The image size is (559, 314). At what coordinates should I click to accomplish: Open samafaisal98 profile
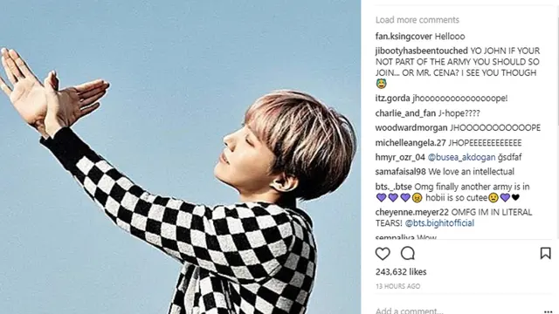pos(400,172)
